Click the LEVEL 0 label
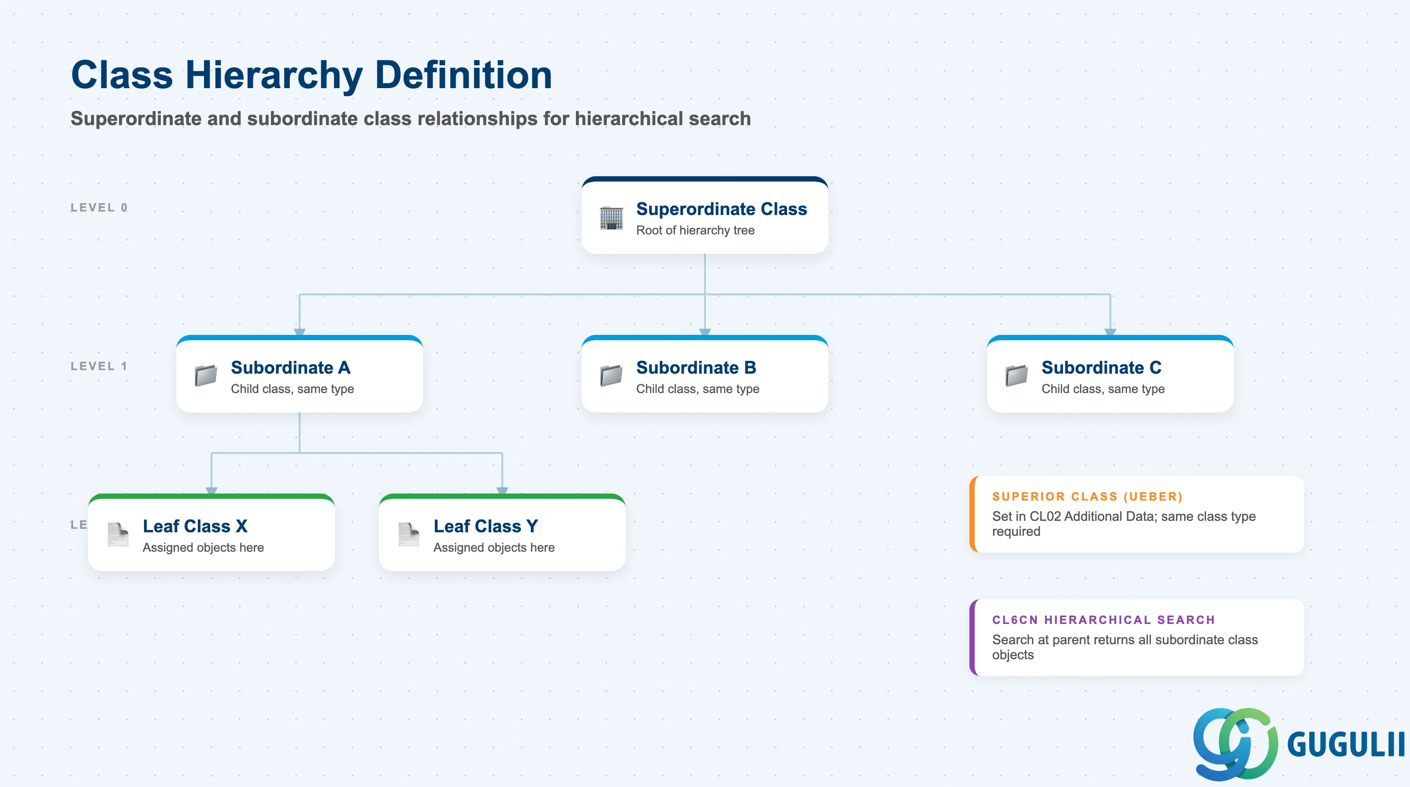The height and width of the screenshot is (787, 1410). [x=99, y=208]
